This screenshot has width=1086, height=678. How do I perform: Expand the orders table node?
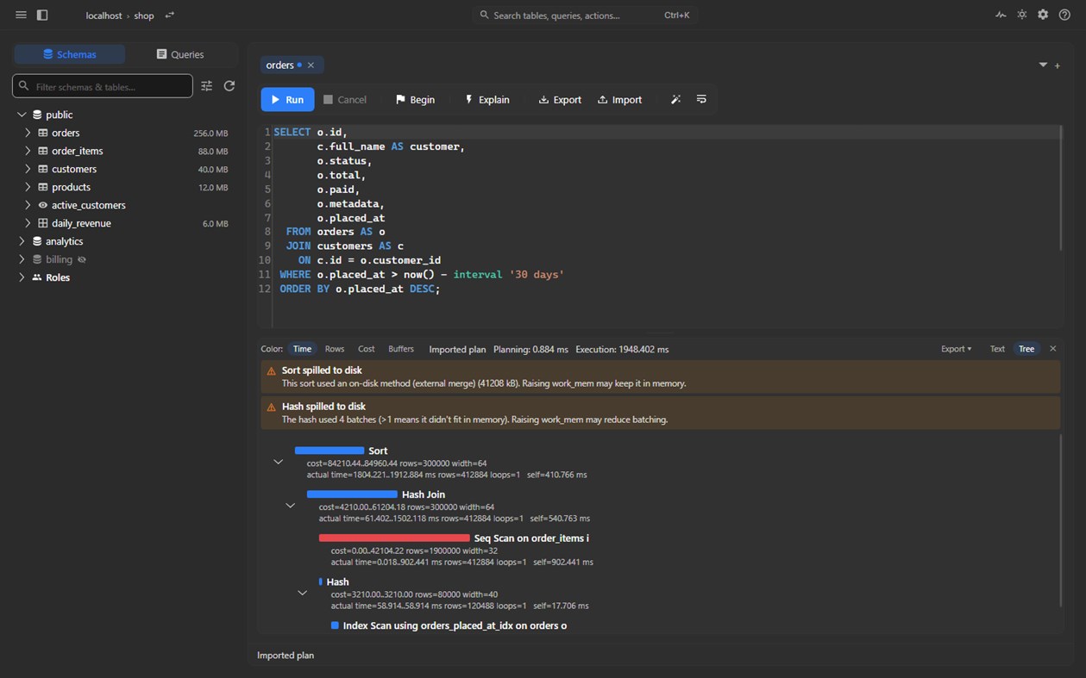coord(28,133)
